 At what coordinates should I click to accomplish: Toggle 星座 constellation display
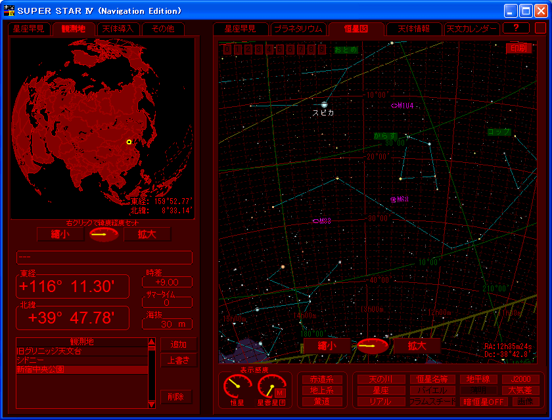tap(381, 390)
